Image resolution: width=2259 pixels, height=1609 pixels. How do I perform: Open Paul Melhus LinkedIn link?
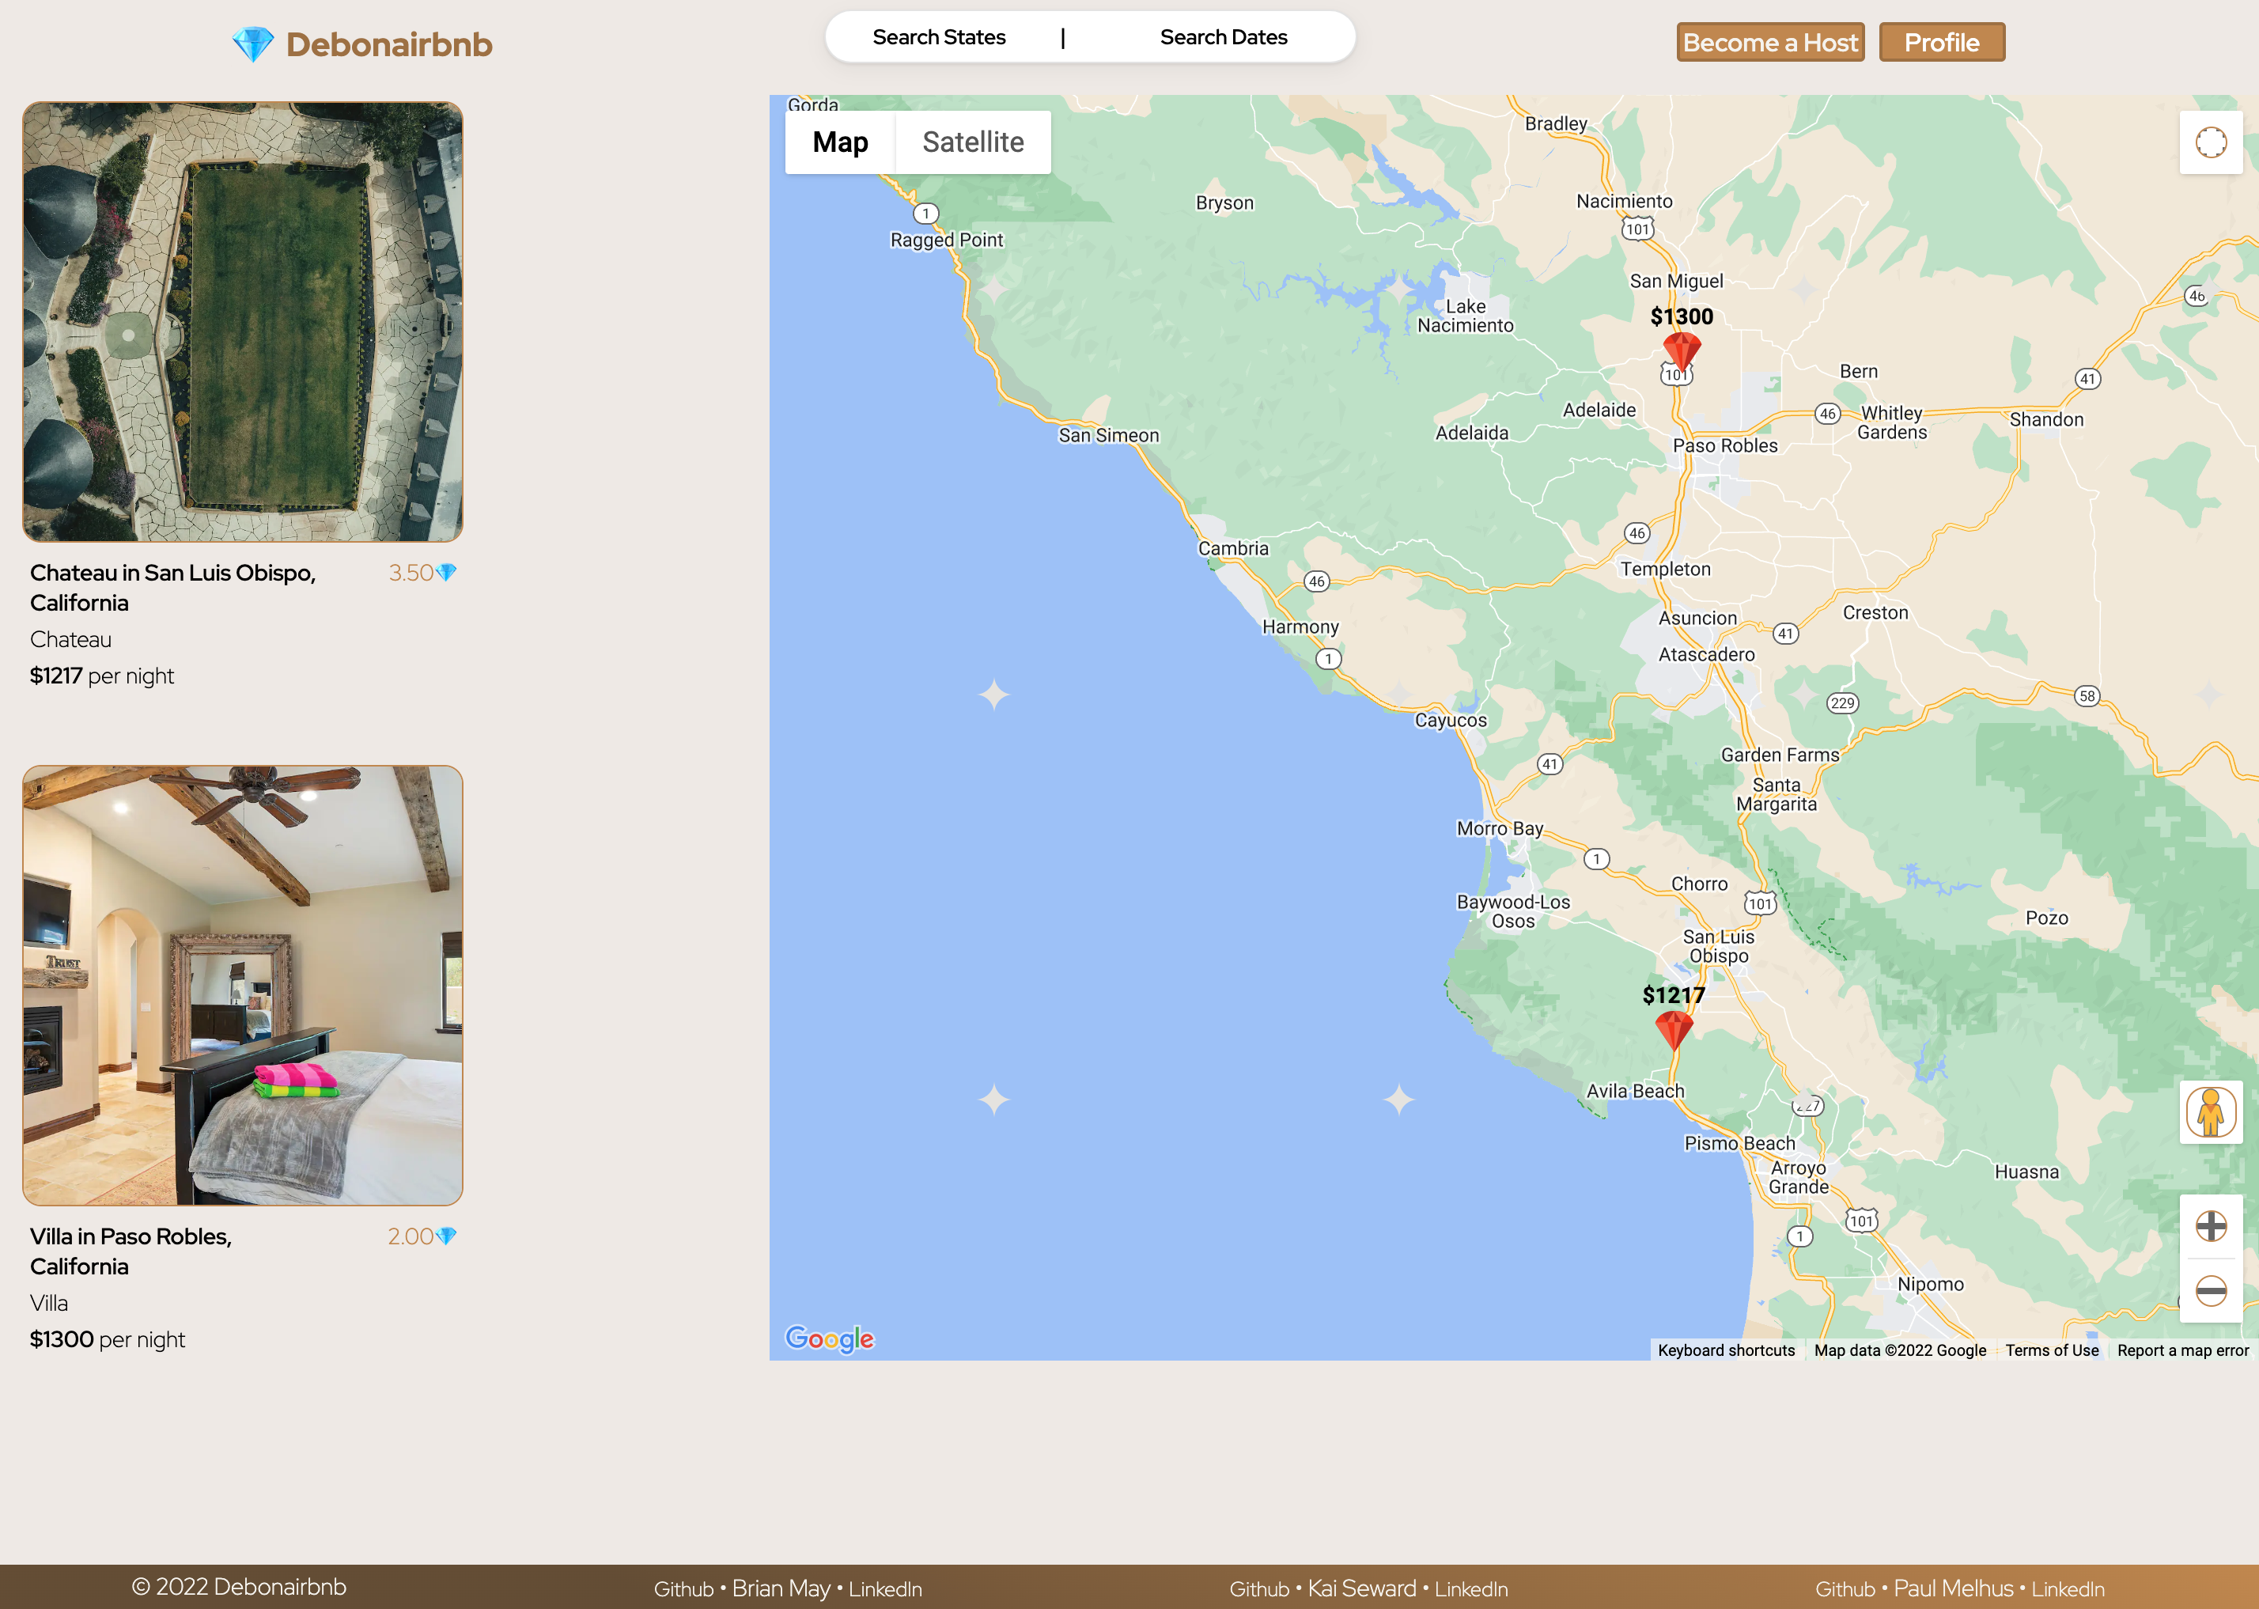point(2068,1589)
